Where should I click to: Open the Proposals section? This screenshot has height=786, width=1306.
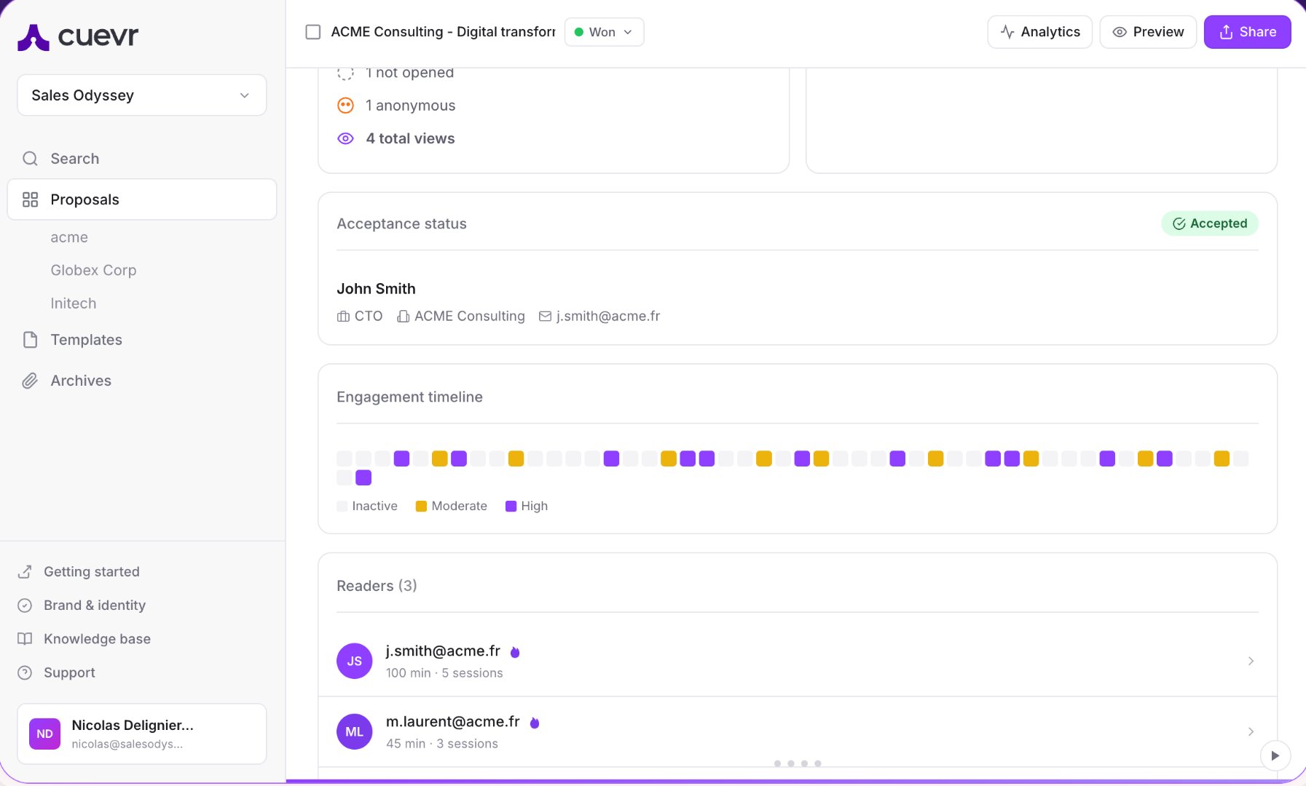click(x=141, y=199)
